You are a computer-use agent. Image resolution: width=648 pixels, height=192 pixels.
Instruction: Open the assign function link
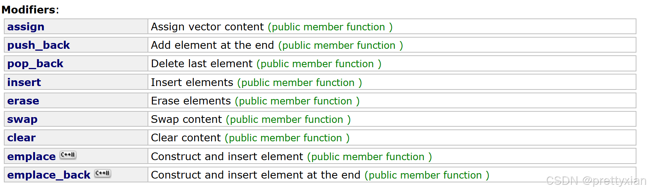[x=26, y=26]
